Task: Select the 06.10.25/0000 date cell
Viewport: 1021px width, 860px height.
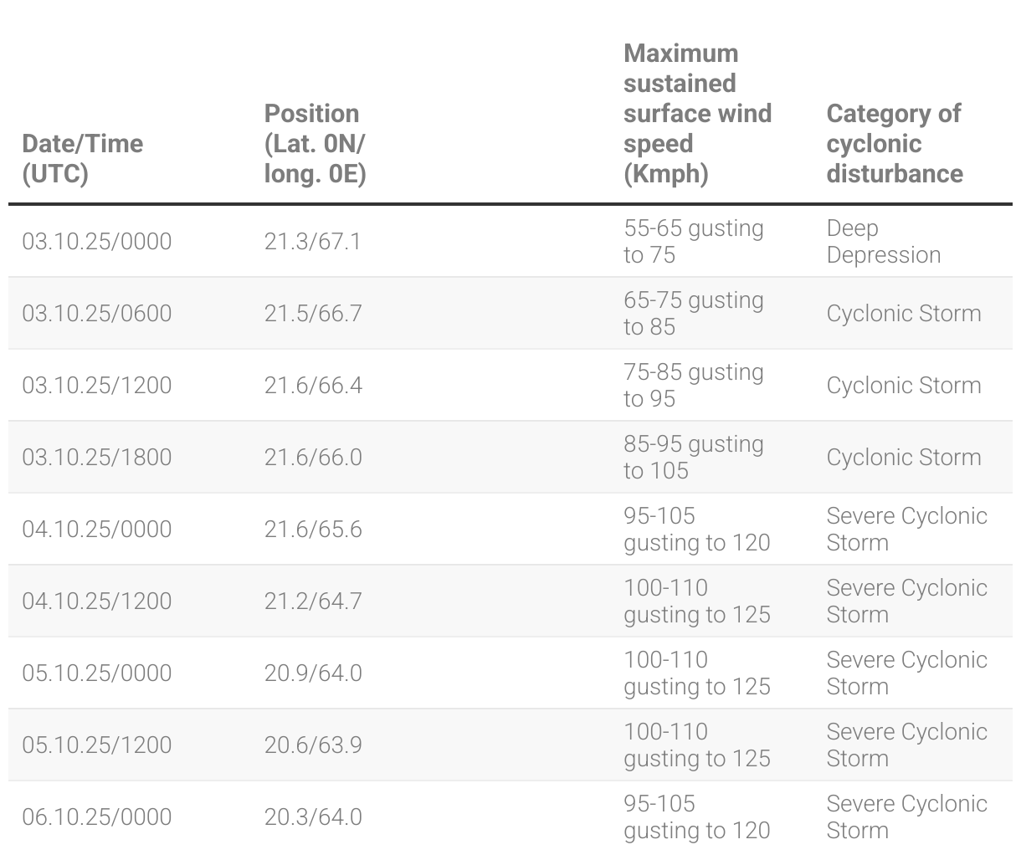Action: coord(97,817)
